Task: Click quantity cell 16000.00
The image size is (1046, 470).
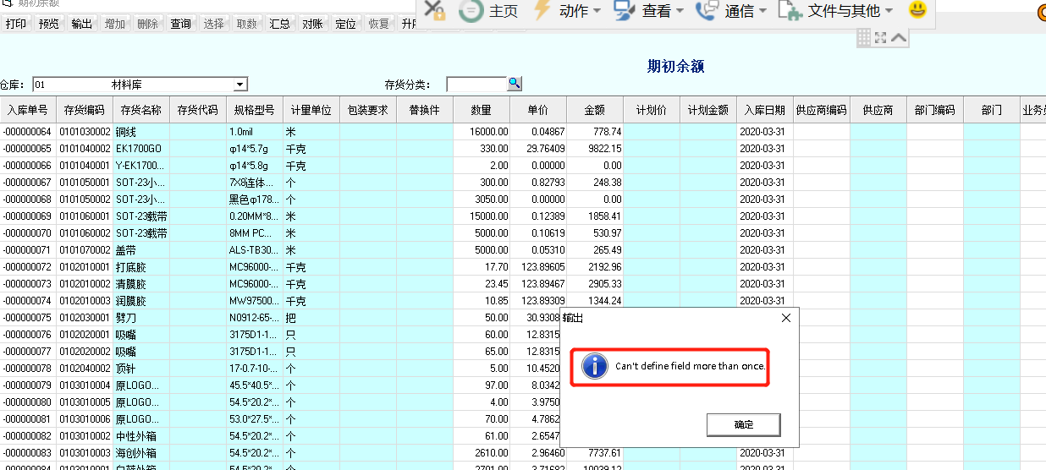Action: (x=482, y=132)
